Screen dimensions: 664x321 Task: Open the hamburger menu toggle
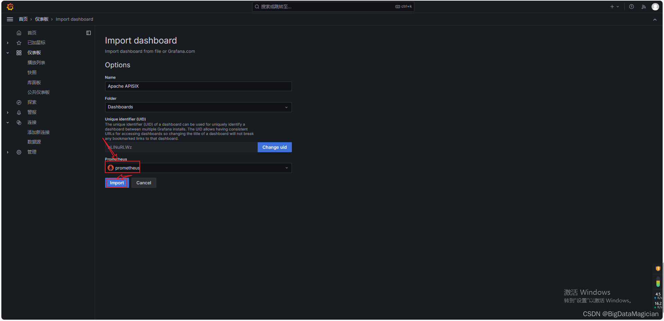click(10, 19)
